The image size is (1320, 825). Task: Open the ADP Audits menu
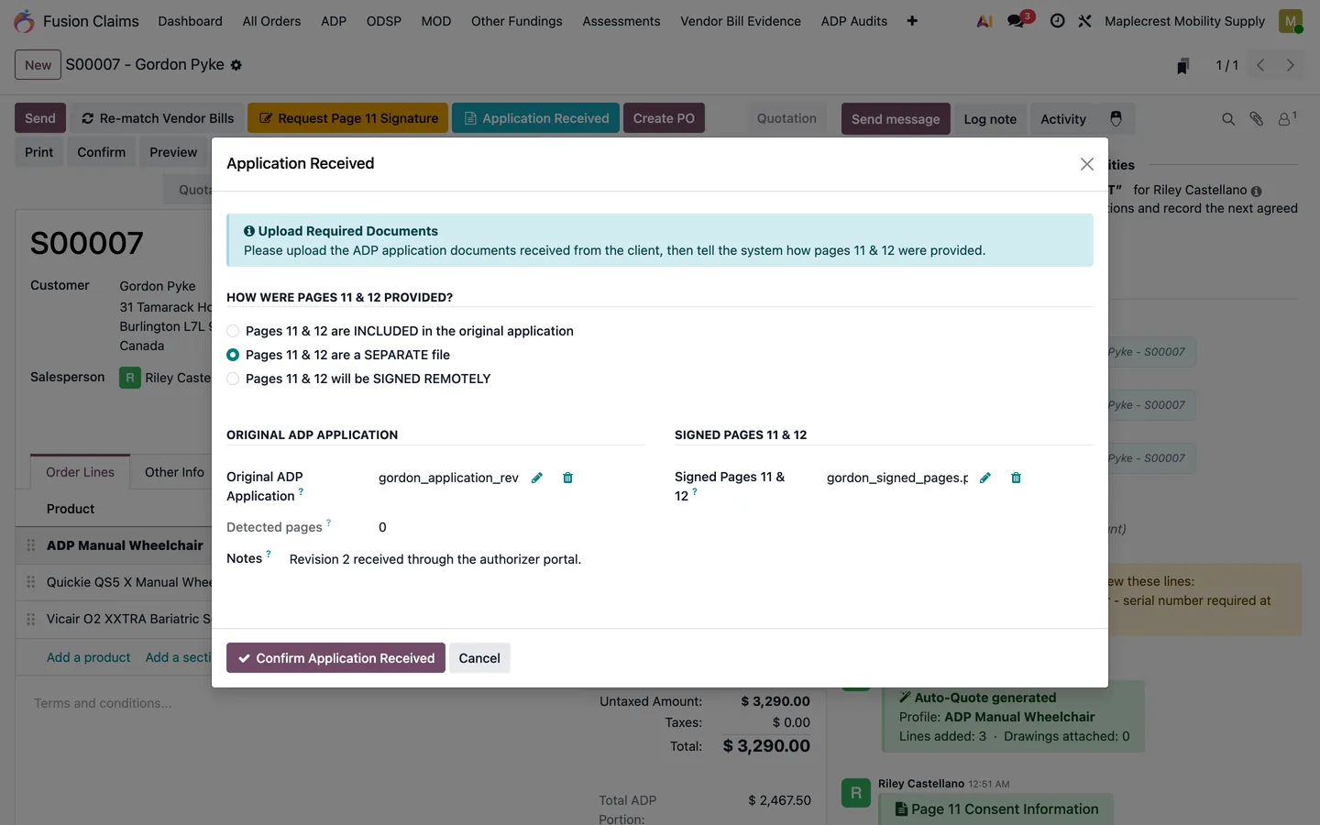[x=854, y=21]
